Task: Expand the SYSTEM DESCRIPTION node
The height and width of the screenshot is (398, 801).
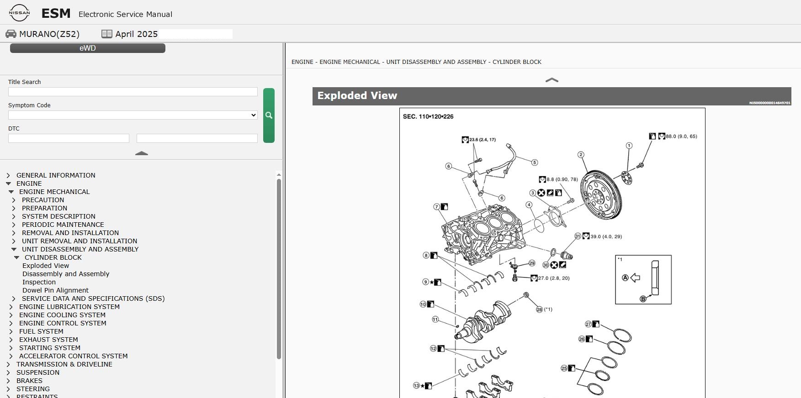Action: [14, 216]
